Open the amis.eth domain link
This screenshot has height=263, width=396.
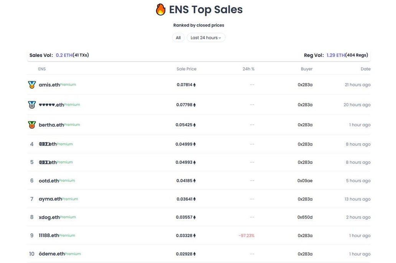49,85
